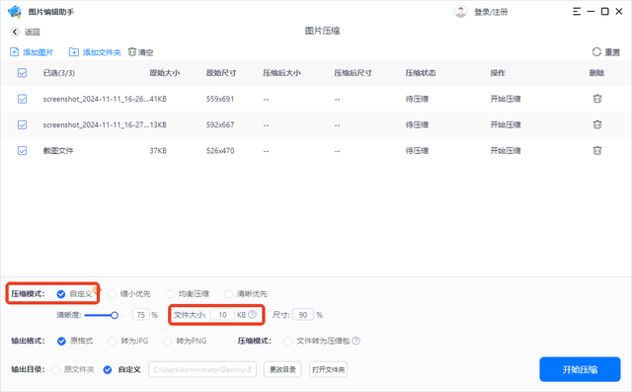Click the 清空 clear list button
Viewport: 632px width, 392px height.
pyautogui.click(x=140, y=52)
